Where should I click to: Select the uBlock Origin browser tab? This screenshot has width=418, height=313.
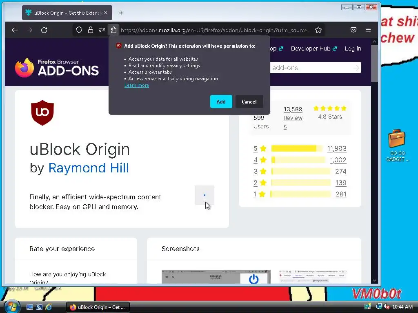67,13
